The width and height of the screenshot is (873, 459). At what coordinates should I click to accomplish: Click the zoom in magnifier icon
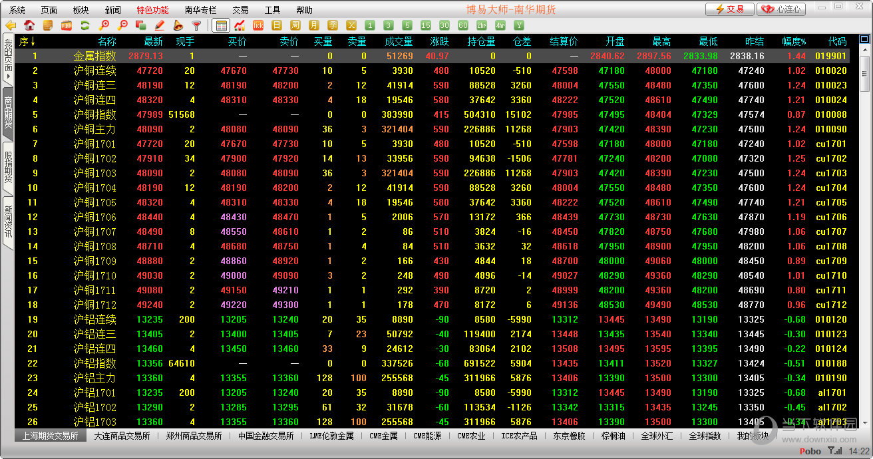(x=104, y=25)
